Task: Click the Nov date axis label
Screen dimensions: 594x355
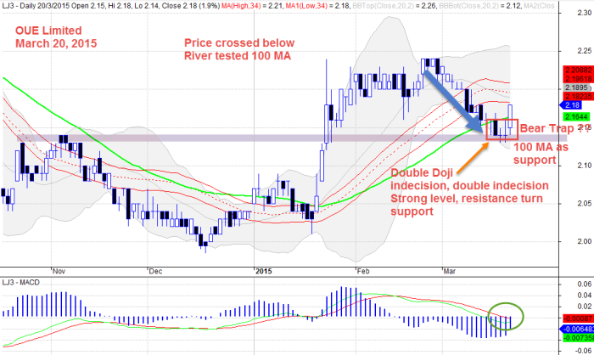Action: (59, 271)
